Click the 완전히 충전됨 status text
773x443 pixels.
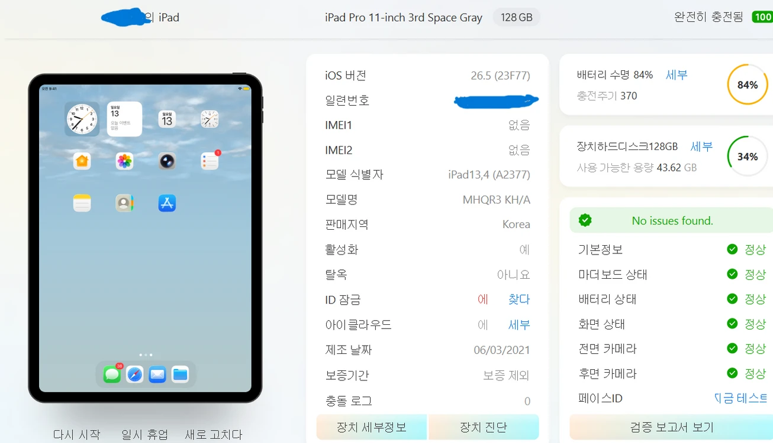coord(708,17)
